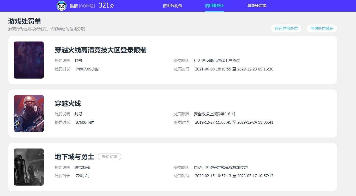The width and height of the screenshot is (356, 196).
Task: Click the 游戏处罚单 page heading
Action: 25,21
